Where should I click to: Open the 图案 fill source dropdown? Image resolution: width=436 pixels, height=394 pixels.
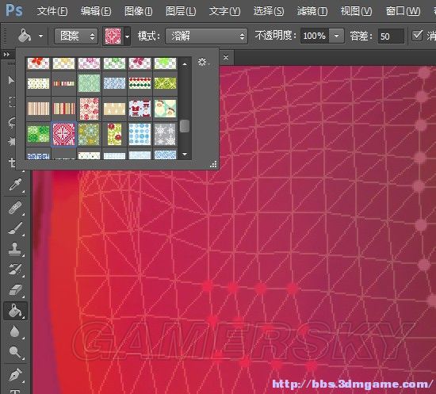point(76,36)
